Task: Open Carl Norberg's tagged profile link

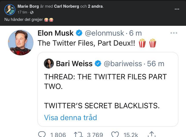Action: coord(67,6)
